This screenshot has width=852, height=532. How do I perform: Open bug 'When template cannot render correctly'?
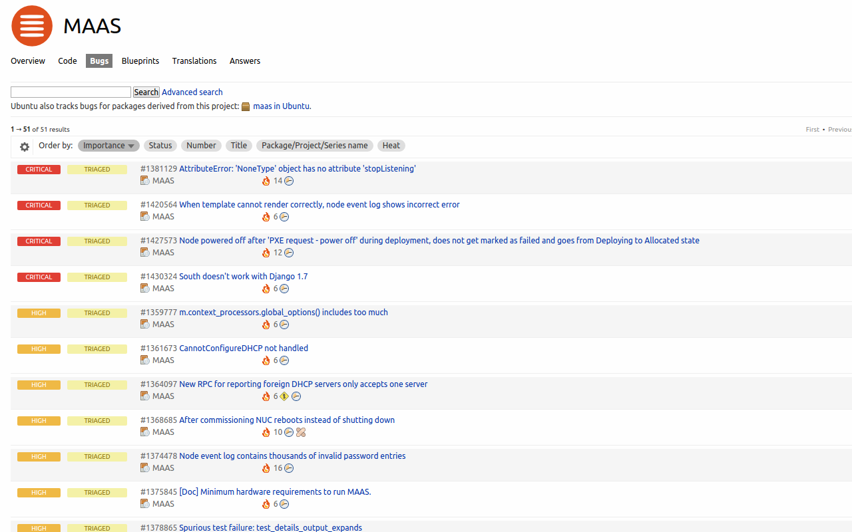(x=319, y=205)
